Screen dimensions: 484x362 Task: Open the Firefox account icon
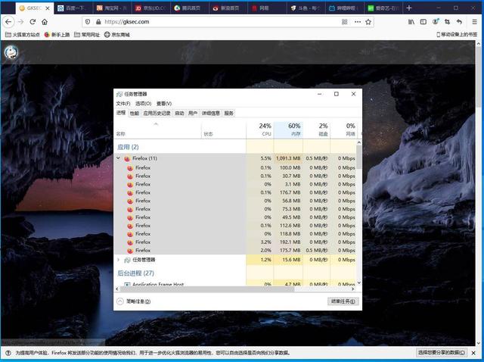tap(436, 22)
